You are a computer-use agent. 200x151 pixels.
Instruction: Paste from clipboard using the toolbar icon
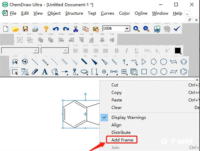click(x=96, y=29)
